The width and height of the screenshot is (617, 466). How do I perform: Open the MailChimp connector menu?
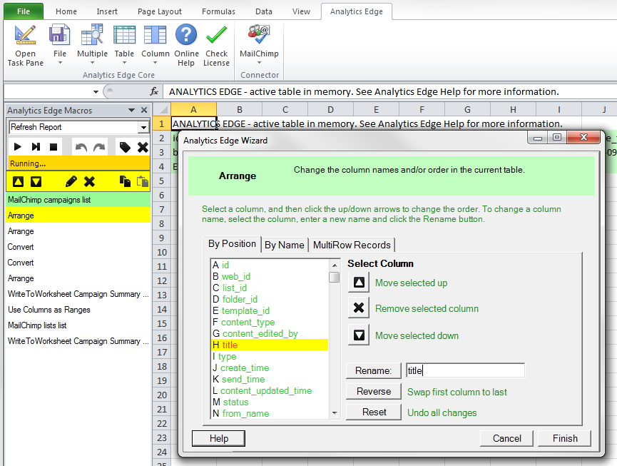point(259,46)
